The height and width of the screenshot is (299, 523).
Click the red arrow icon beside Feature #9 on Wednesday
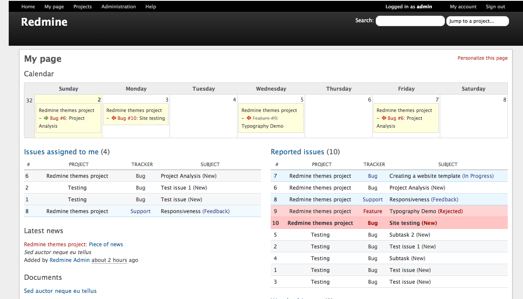click(249, 118)
